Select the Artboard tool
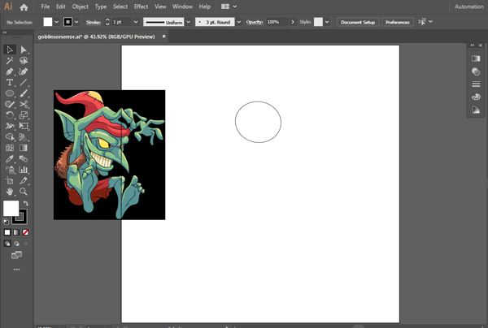 pyautogui.click(x=10, y=180)
